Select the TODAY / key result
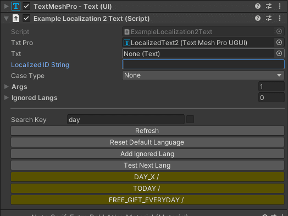Image resolution: width=288 pixels, height=216 pixels. pos(147,189)
